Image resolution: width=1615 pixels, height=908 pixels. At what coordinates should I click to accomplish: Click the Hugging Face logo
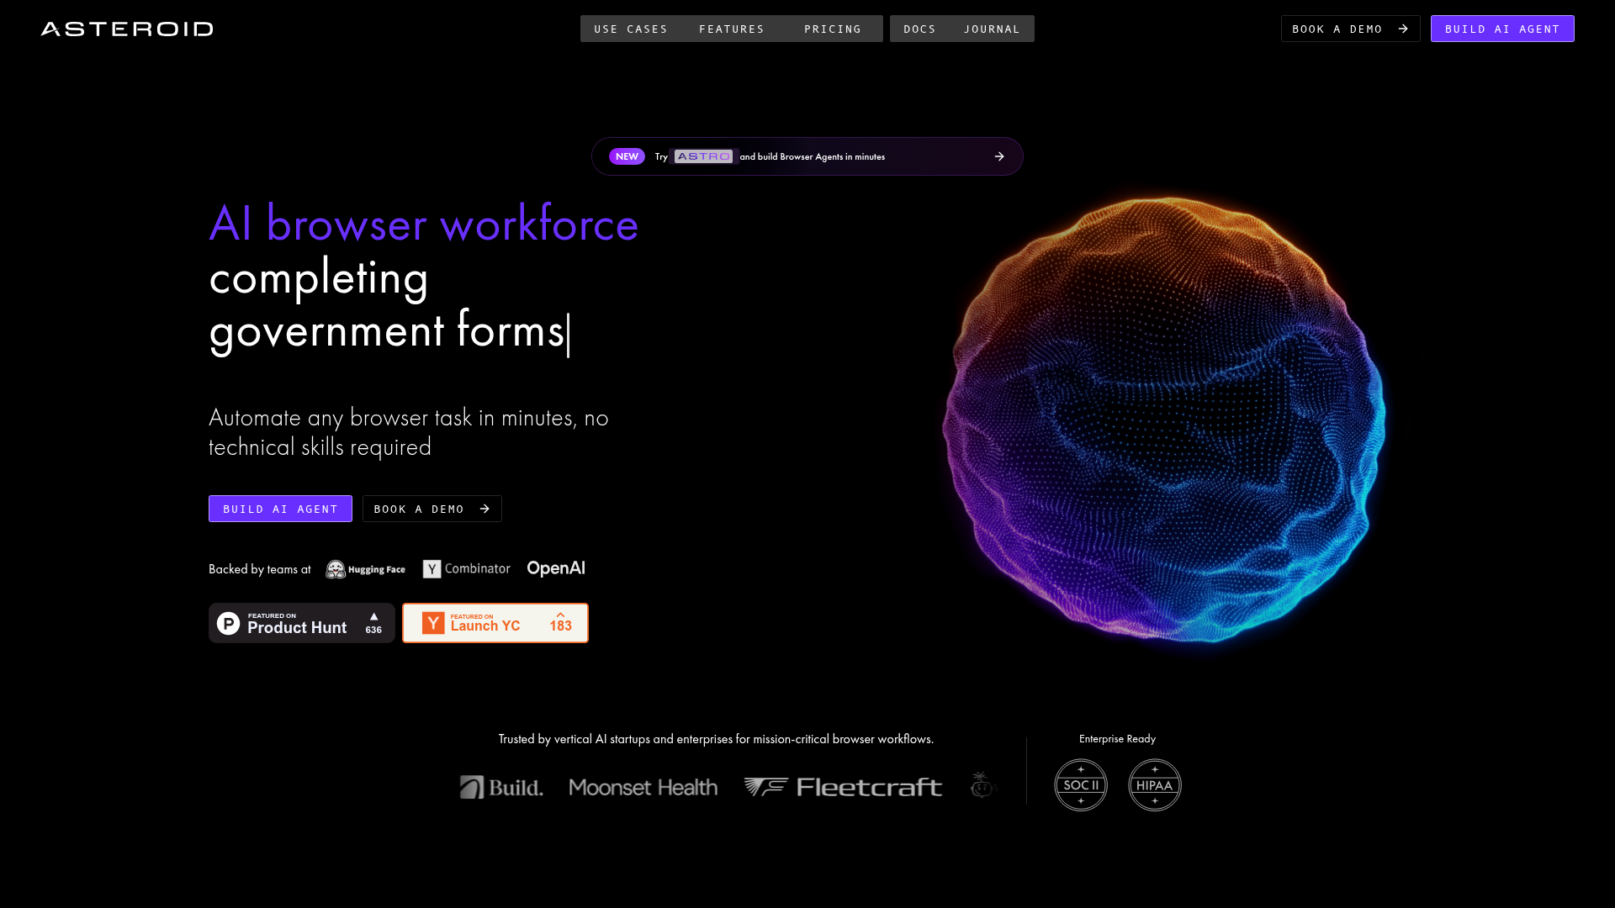click(x=366, y=569)
